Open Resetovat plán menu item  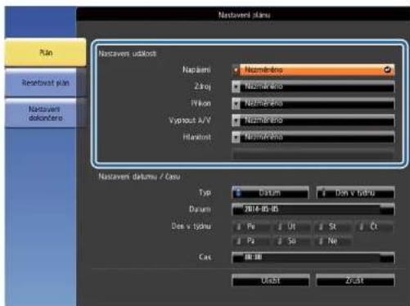coord(45,83)
